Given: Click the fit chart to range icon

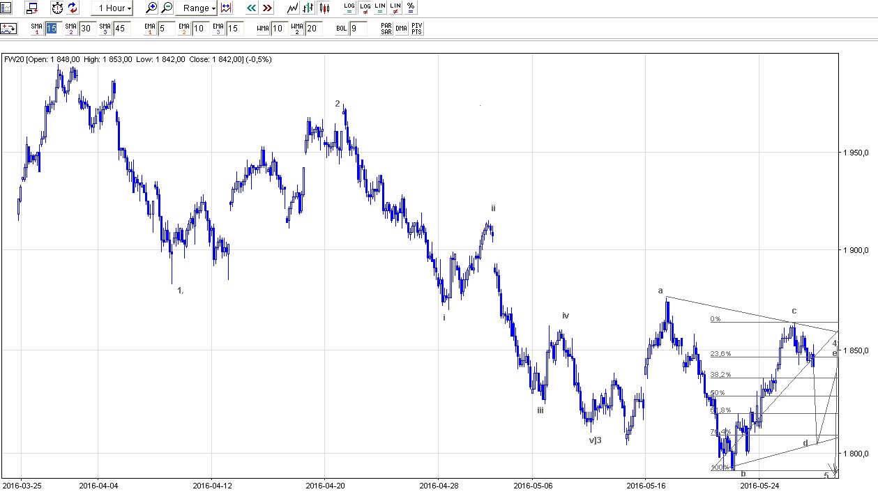Looking at the screenshot, I should point(226,8).
